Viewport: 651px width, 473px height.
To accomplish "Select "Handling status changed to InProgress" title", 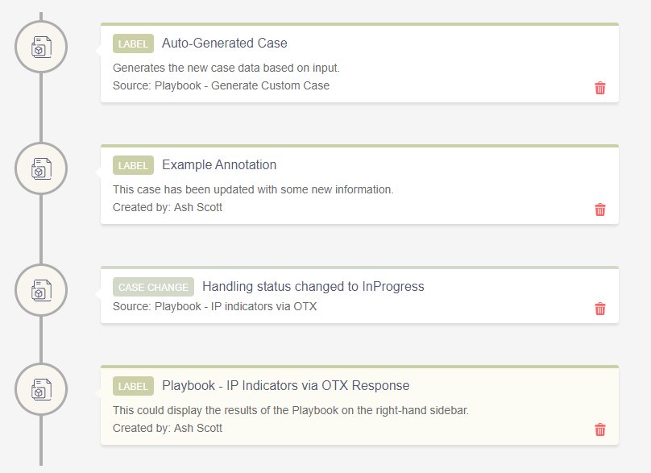I will pyautogui.click(x=313, y=287).
